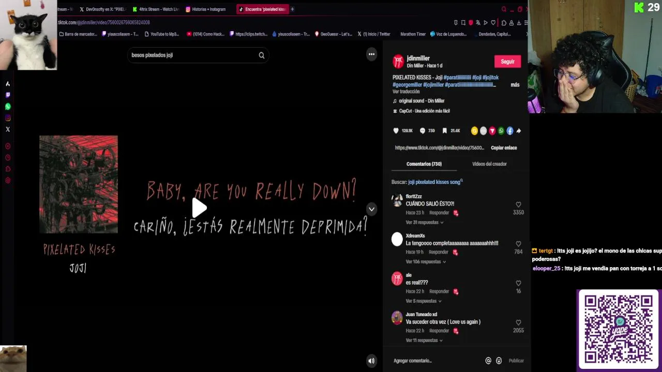
Task: Open more share options arrow
Action: coord(518,131)
